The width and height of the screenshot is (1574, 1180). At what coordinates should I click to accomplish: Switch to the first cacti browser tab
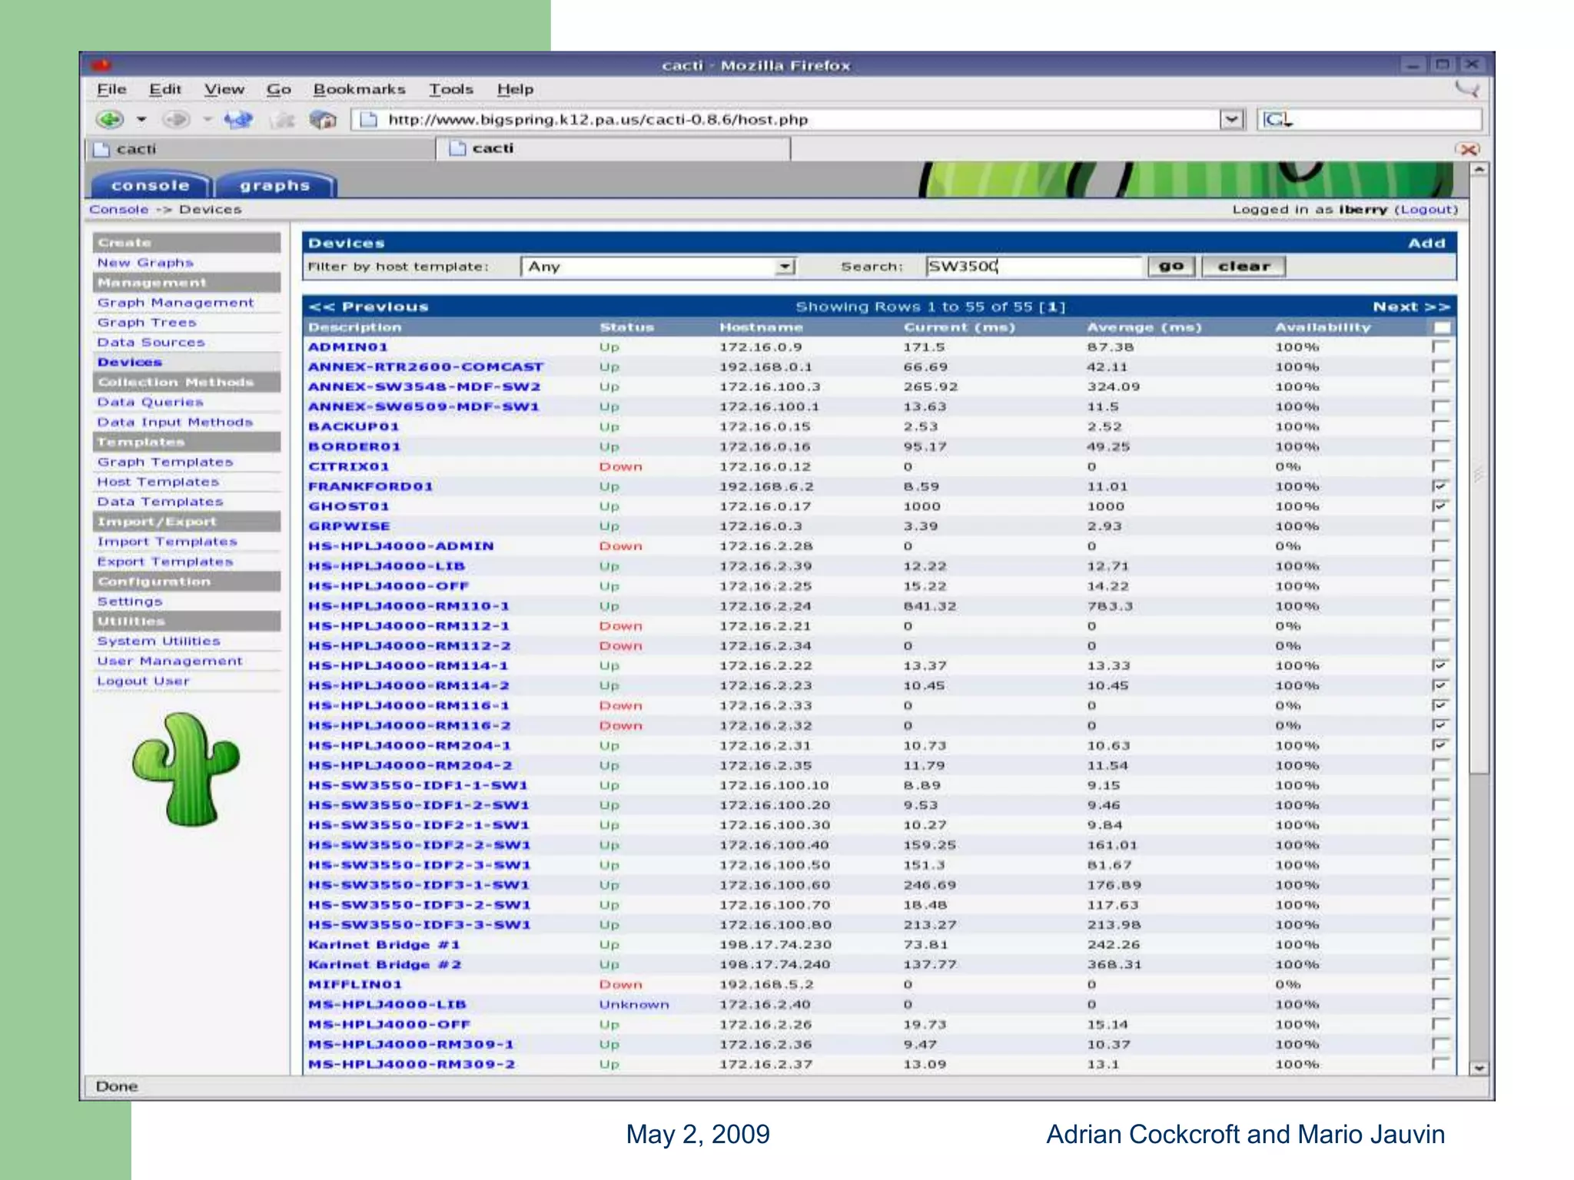coord(260,149)
